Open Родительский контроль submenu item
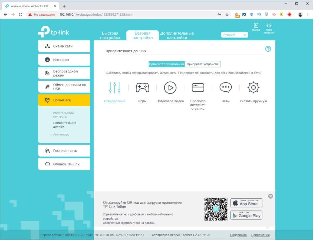The height and width of the screenshot is (240, 313). (63, 115)
